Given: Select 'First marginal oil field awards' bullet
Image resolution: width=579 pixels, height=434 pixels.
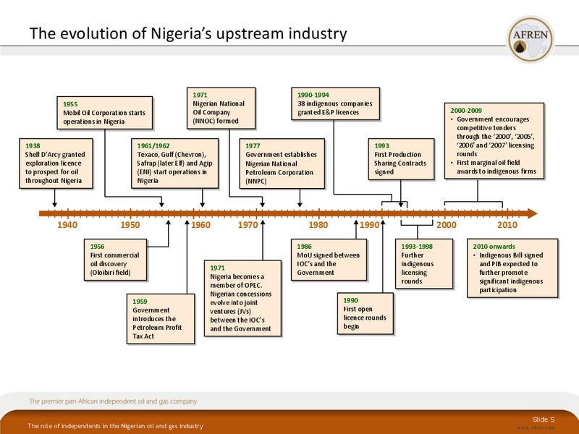Looking at the screenshot, I should 494,167.
